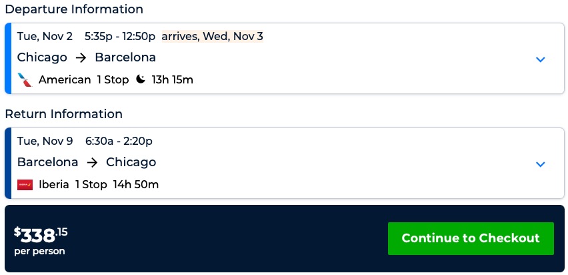The width and height of the screenshot is (568, 275).
Task: Click the Iberia airline logo icon
Action: (25, 184)
